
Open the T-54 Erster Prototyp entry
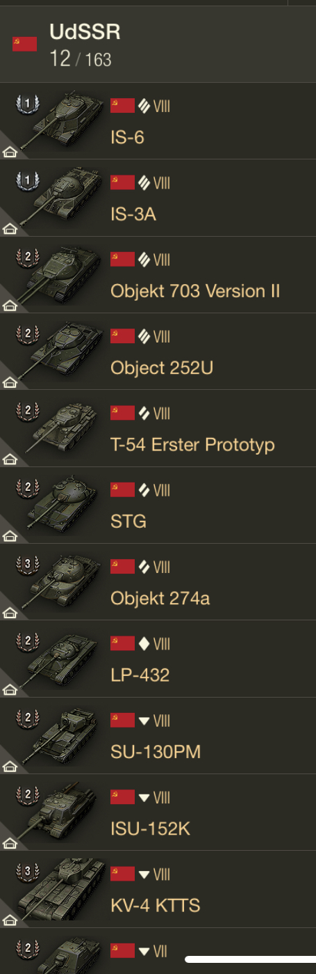[x=158, y=428]
